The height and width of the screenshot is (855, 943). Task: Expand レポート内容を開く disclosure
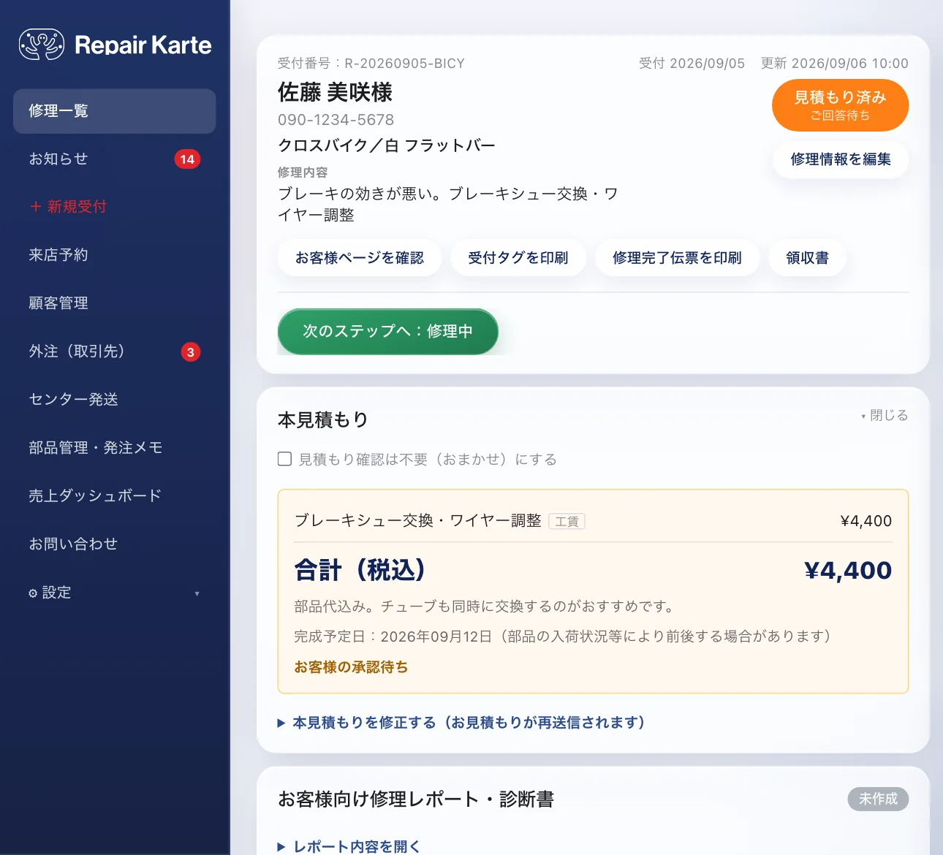point(349,846)
